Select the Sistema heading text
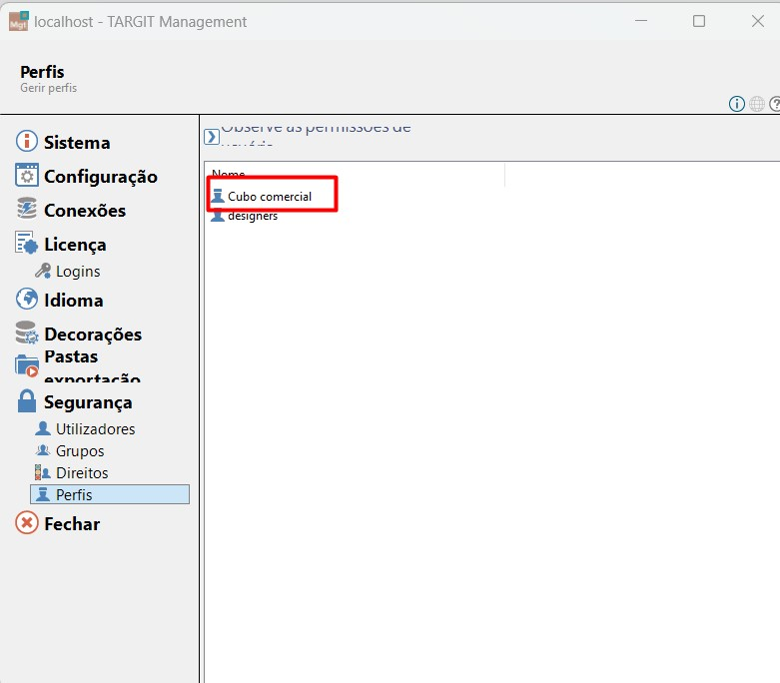 click(x=77, y=143)
